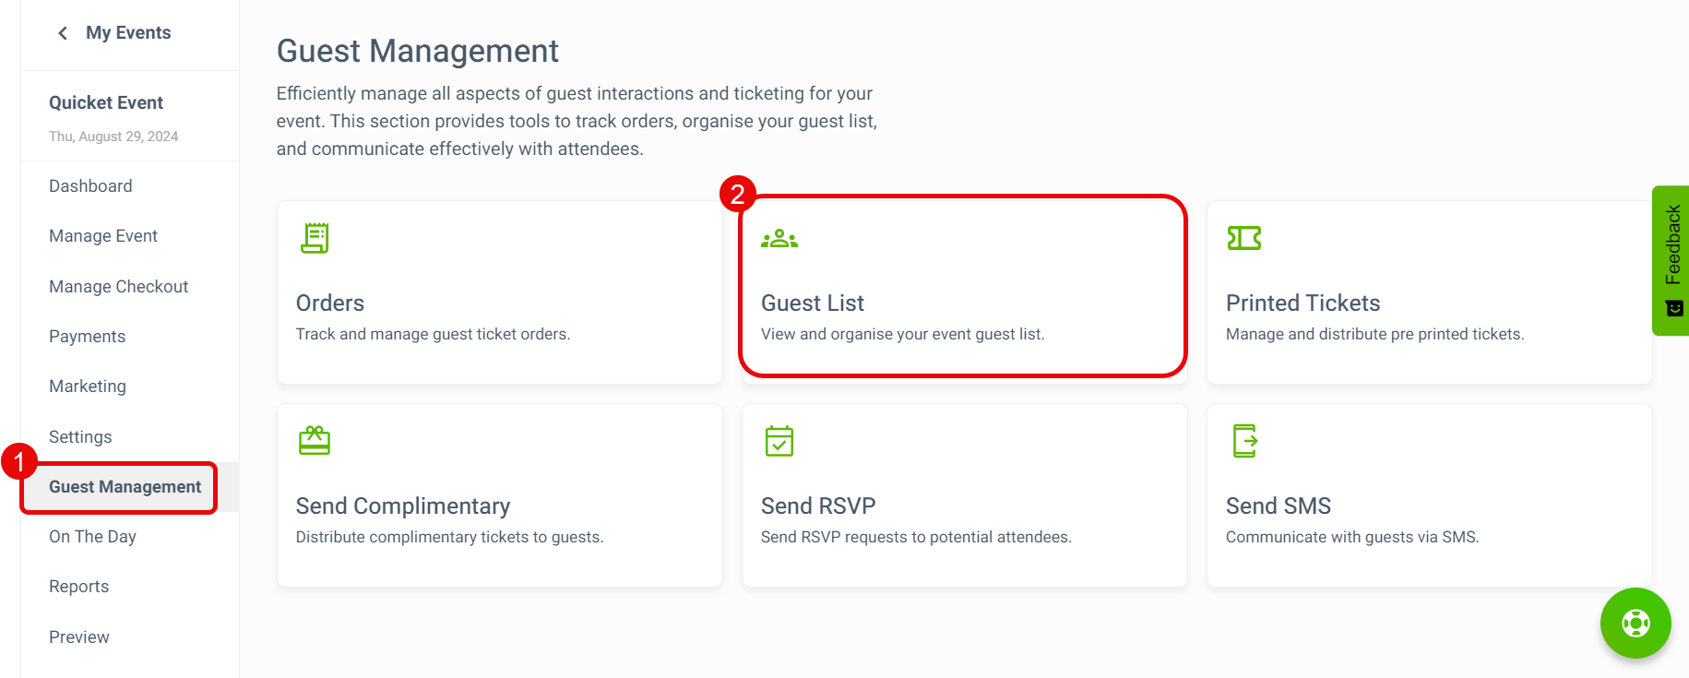
Task: Open the Payments menu item
Action: pyautogui.click(x=88, y=337)
